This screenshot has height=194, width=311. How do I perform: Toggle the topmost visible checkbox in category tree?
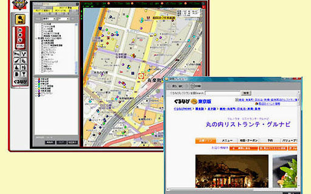[x=42, y=24]
